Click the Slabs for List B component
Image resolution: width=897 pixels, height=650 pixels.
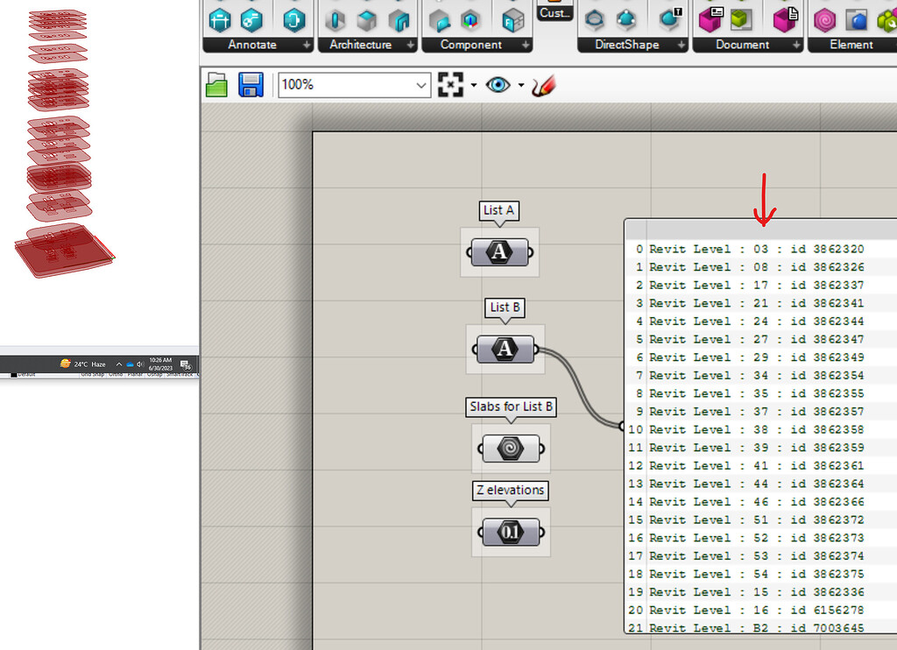[511, 449]
